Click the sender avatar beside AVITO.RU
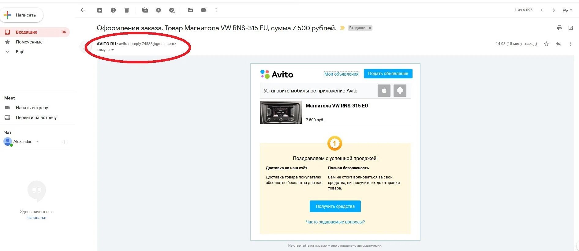 pos(85,47)
